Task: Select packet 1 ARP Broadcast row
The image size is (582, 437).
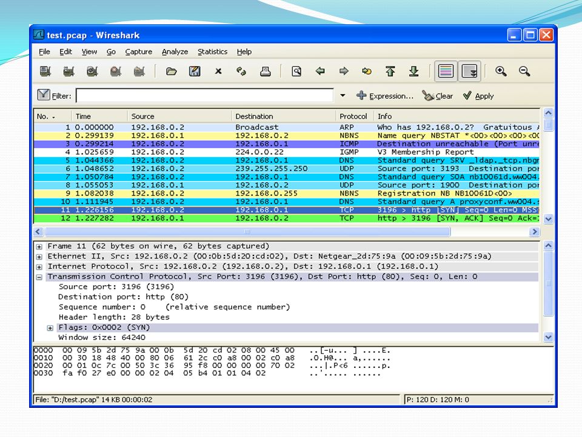Action: pyautogui.click(x=287, y=127)
